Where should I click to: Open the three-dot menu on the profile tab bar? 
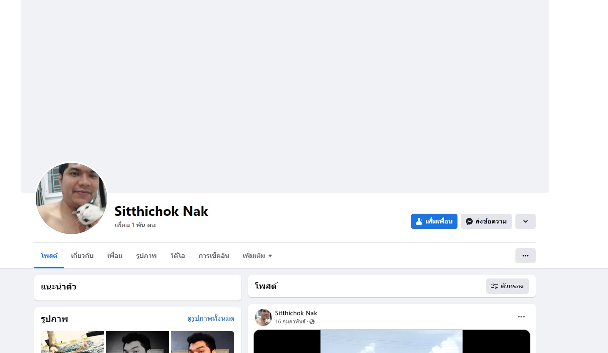(x=525, y=256)
